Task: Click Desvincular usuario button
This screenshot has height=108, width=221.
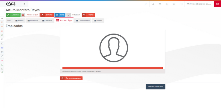Action: [x=156, y=87]
